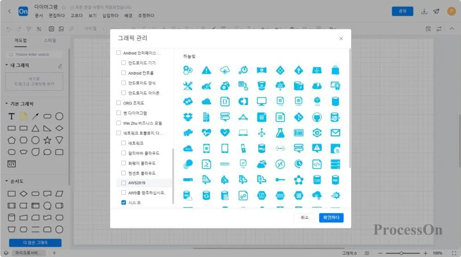The image size is (461, 257).
Task: Collapse the 내 그래픽 section
Action: [x=6, y=65]
